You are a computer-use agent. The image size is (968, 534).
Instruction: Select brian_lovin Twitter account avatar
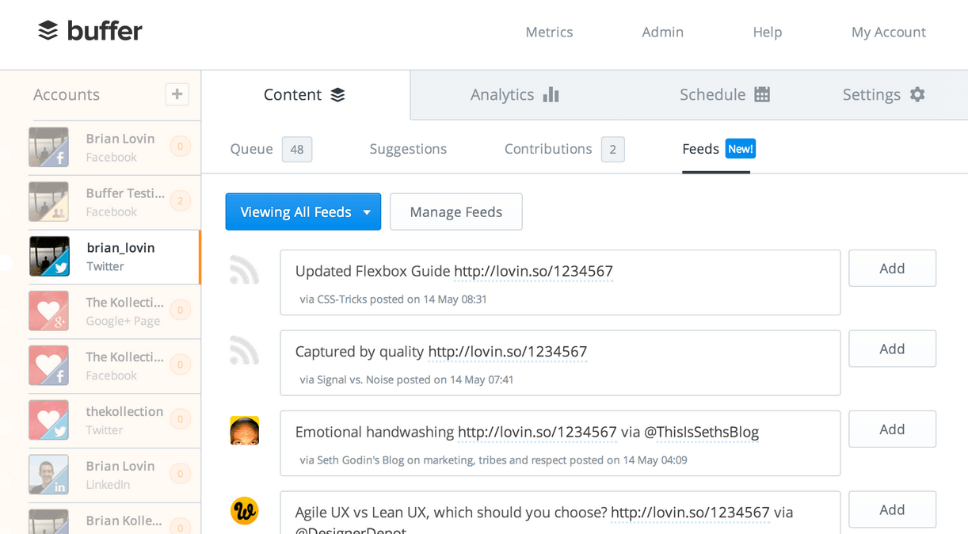(x=49, y=257)
